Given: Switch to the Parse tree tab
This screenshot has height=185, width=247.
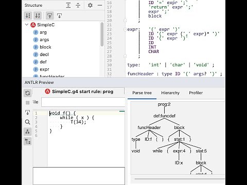Looking at the screenshot, I should coord(142,93).
